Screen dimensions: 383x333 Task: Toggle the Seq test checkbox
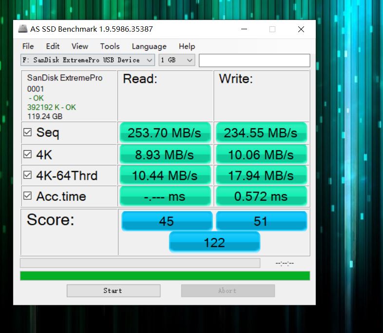click(27, 132)
